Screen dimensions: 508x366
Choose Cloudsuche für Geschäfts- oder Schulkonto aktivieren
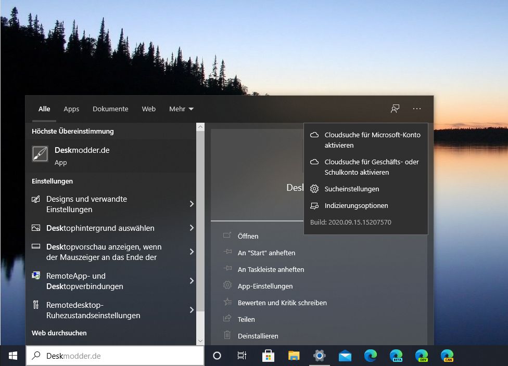coord(366,167)
